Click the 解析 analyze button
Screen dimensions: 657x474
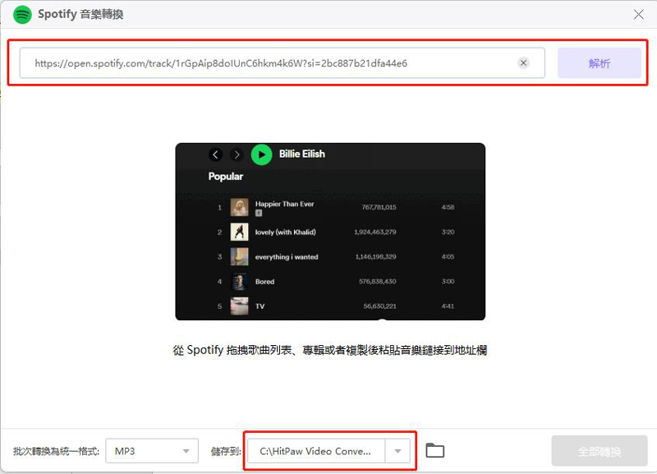click(600, 63)
